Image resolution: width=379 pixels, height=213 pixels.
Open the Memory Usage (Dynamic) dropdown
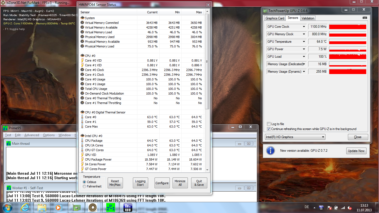pos(304,72)
